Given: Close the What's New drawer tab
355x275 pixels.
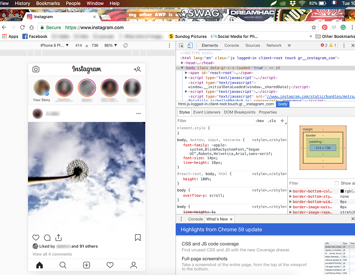Looking at the screenshot, I should pyautogui.click(x=231, y=219).
